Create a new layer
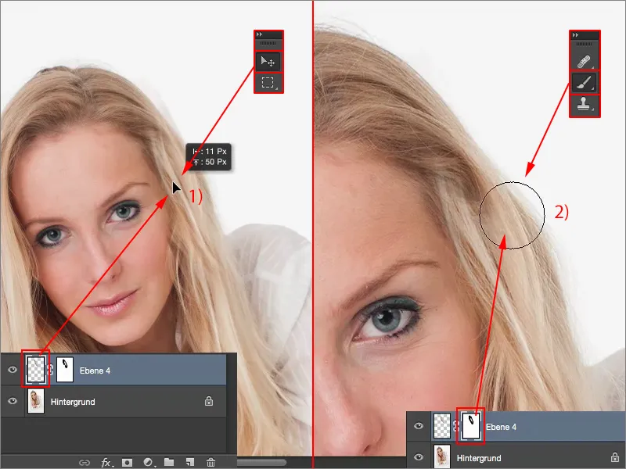 190,462
